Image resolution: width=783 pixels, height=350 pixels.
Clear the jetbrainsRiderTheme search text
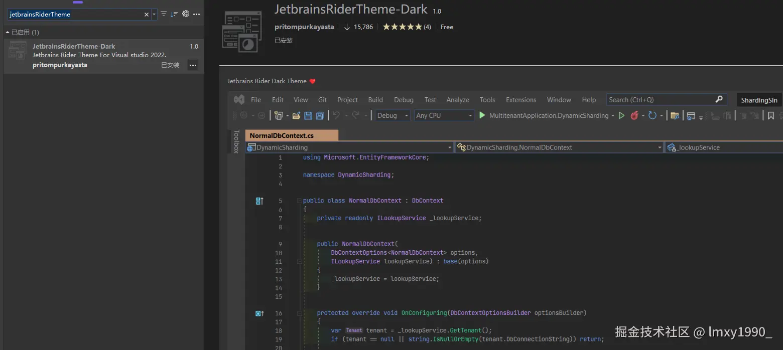(147, 15)
